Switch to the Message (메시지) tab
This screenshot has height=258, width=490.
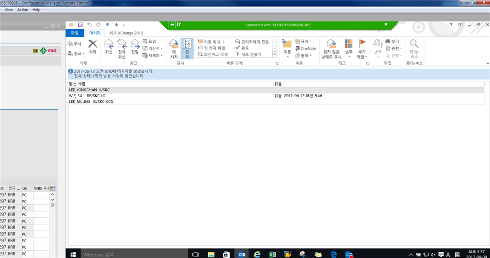tap(95, 33)
